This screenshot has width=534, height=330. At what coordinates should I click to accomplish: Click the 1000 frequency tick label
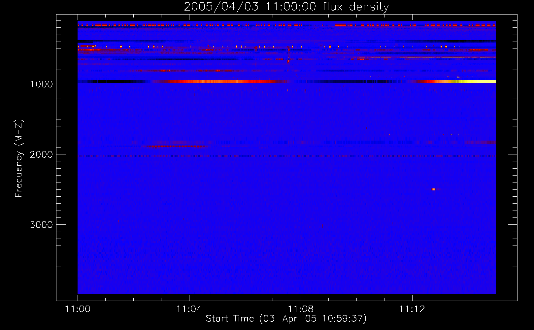(x=41, y=84)
